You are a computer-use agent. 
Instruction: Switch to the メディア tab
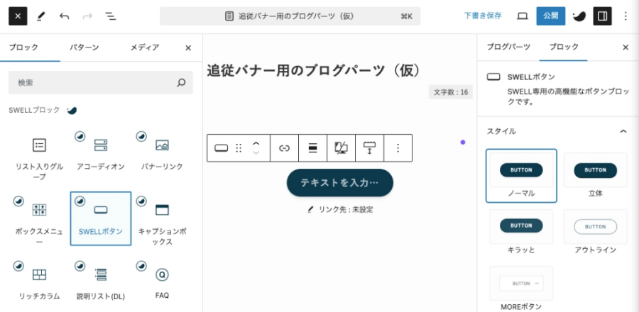[145, 48]
